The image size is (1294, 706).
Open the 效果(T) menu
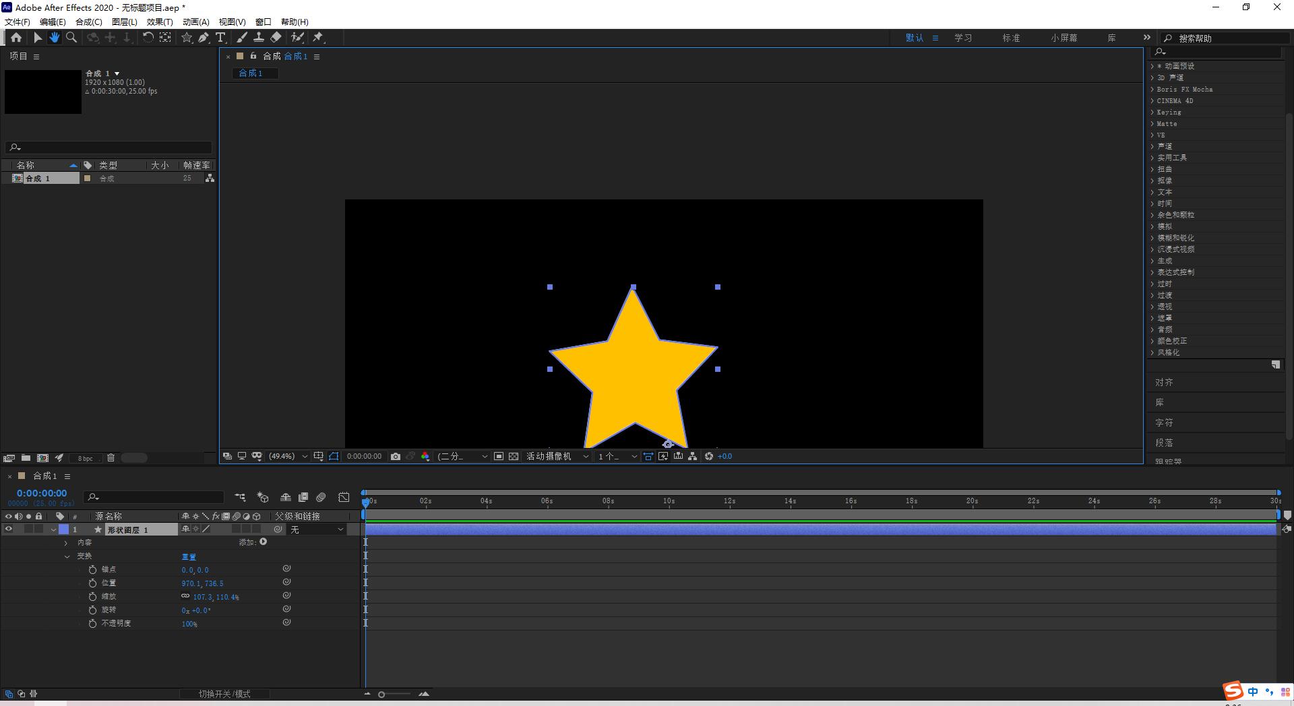pyautogui.click(x=160, y=22)
